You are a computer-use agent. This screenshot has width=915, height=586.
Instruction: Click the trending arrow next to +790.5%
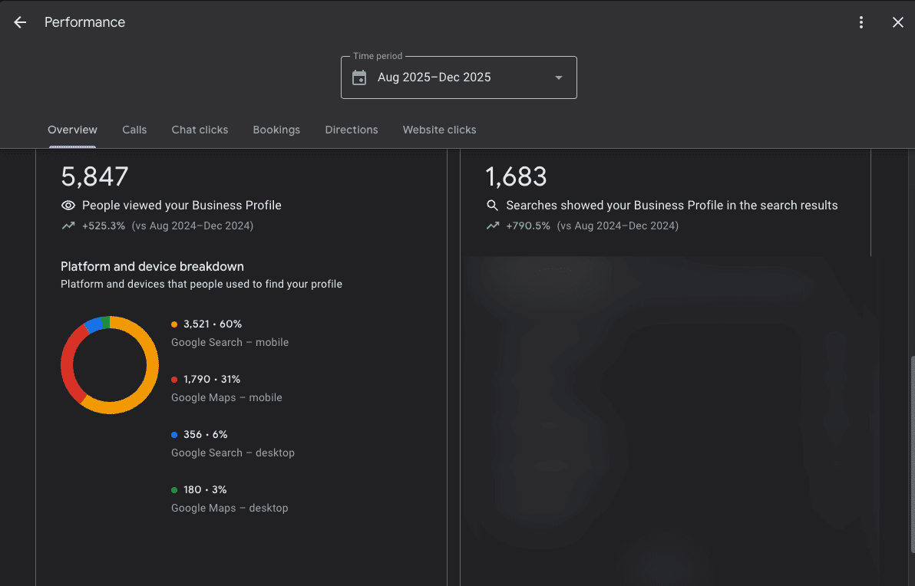pos(493,226)
